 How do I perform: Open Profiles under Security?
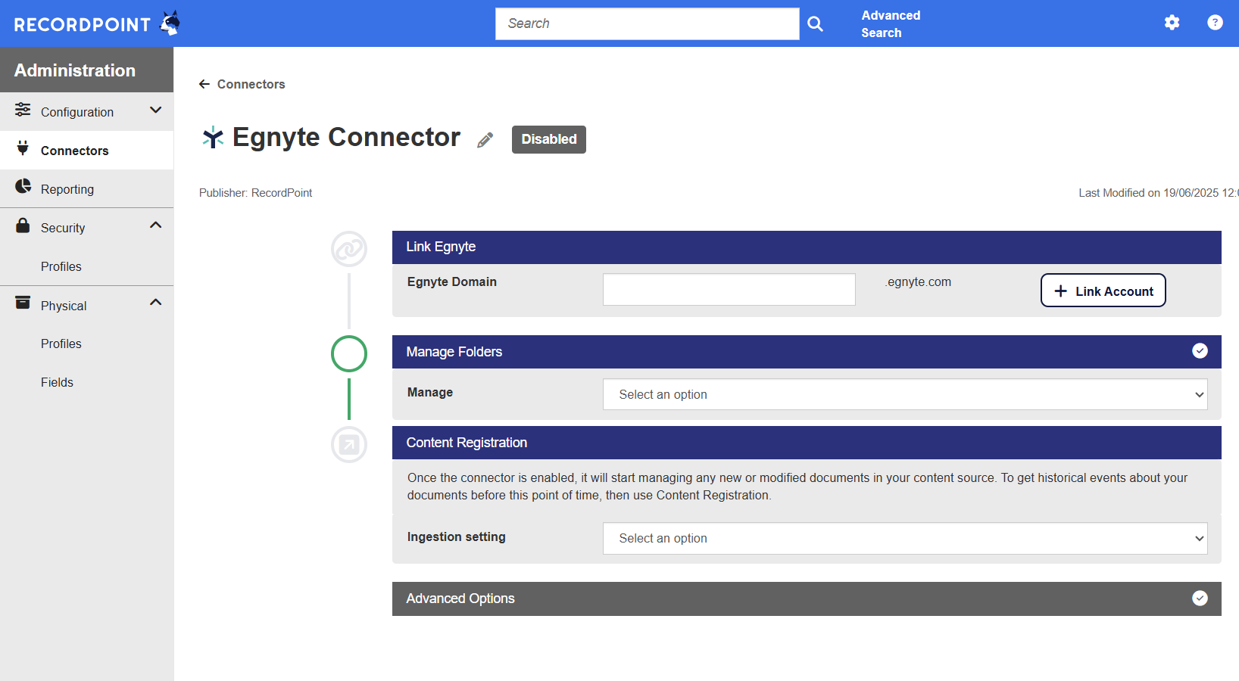pos(61,266)
